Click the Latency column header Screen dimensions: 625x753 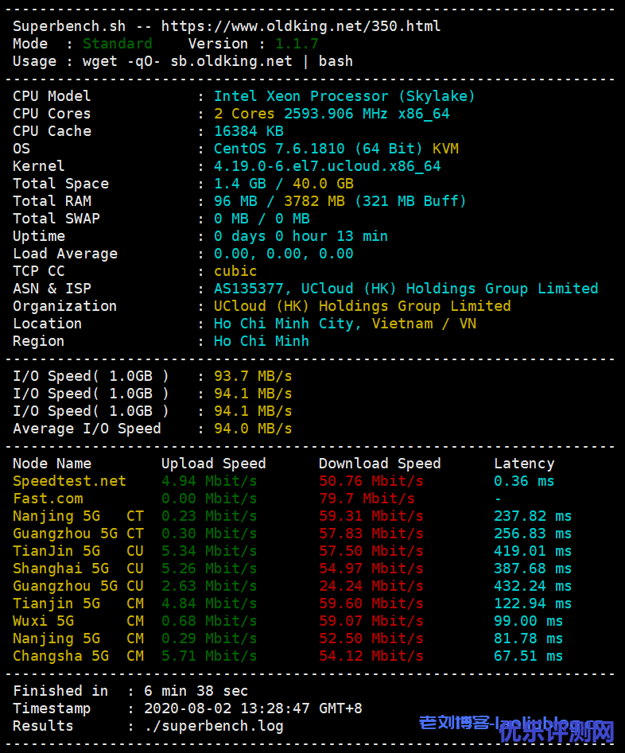tap(524, 464)
